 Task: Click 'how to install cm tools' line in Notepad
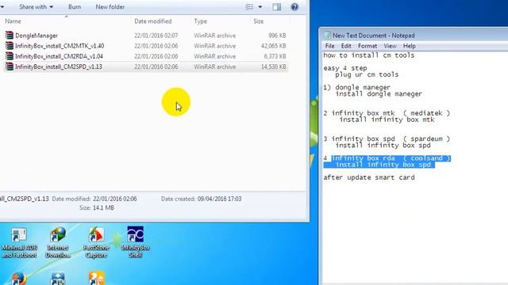[x=368, y=55]
